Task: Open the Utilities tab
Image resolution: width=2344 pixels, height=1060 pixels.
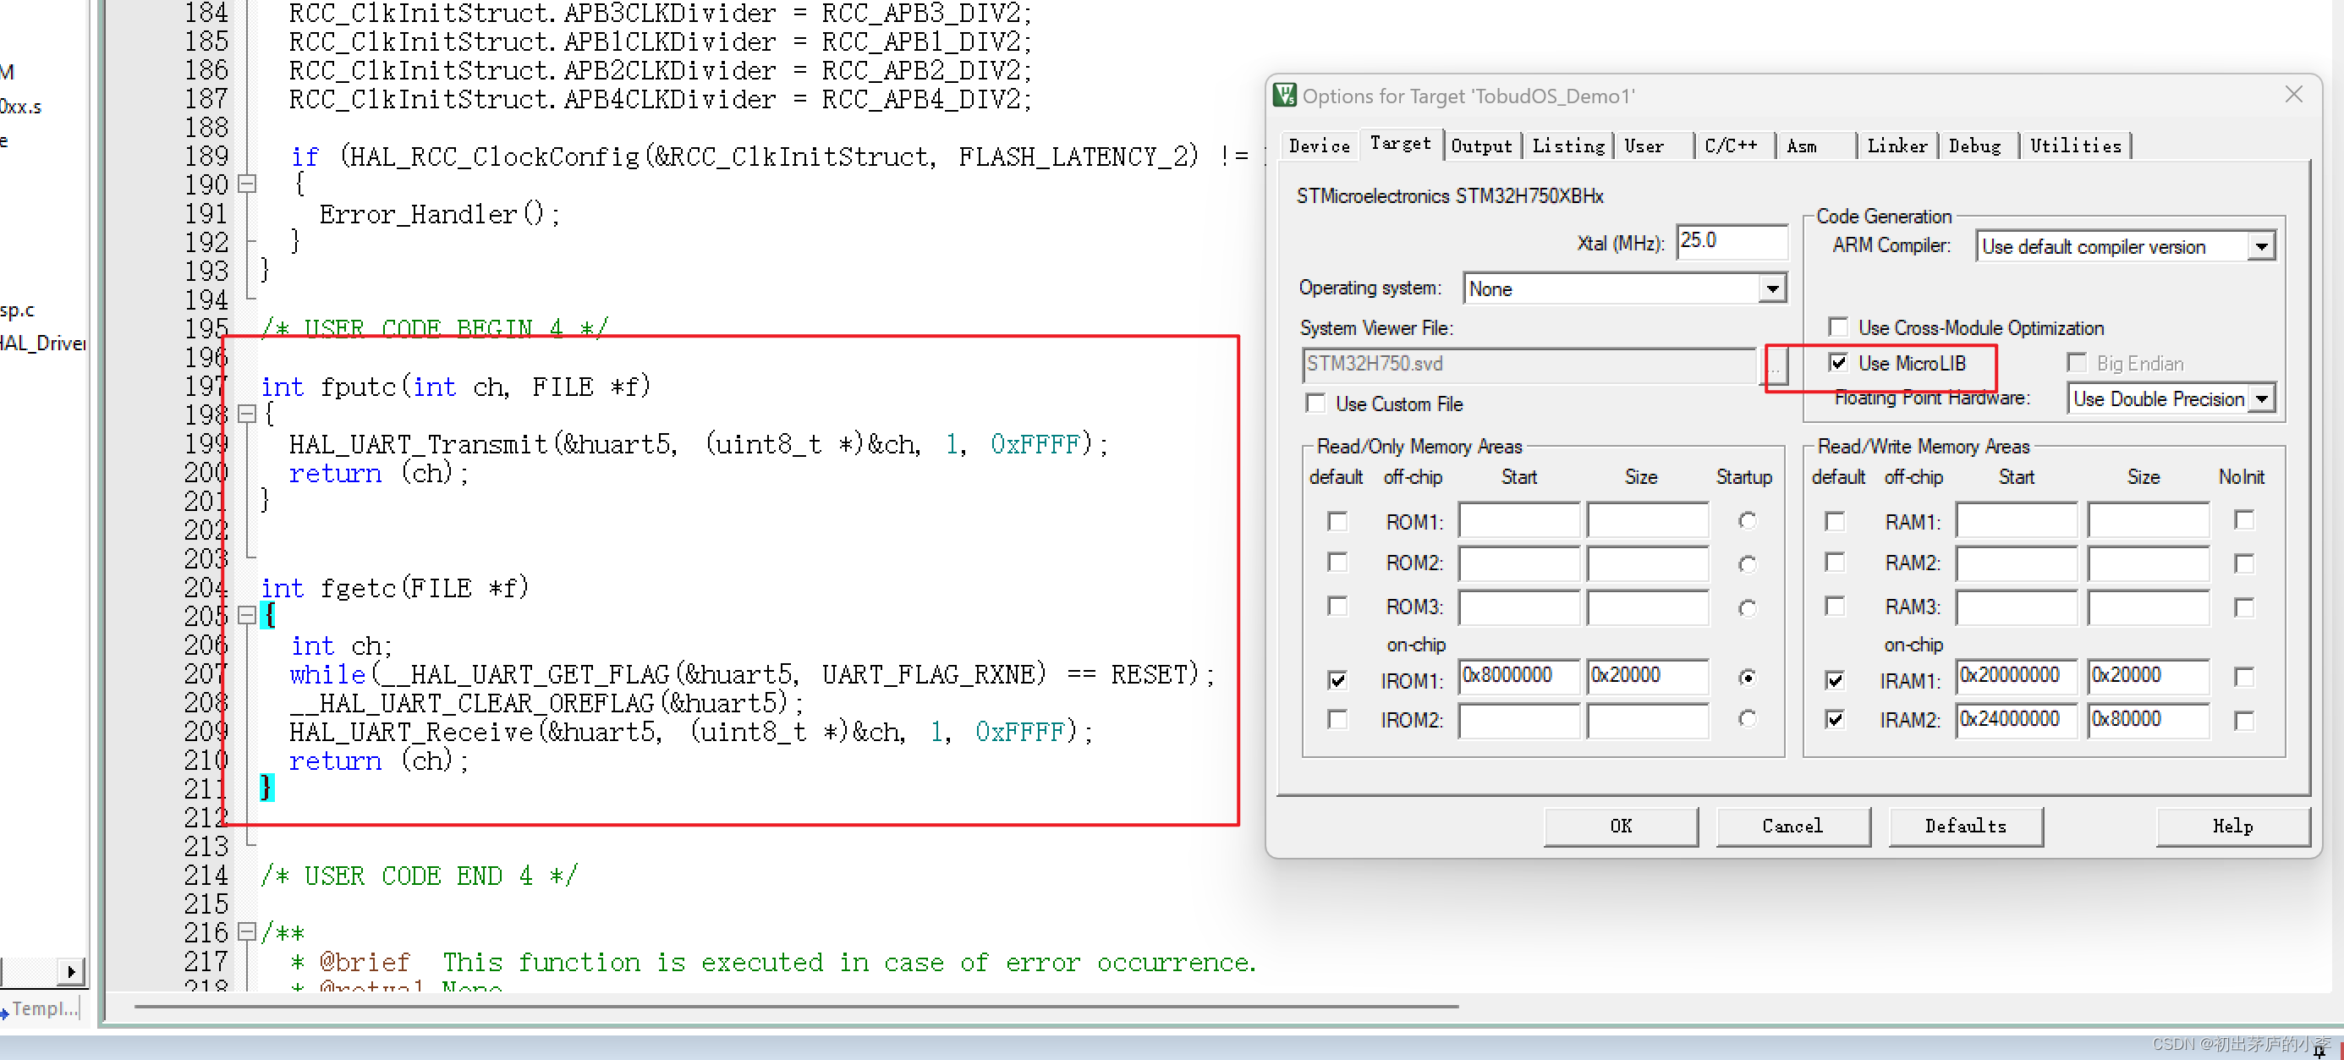Action: tap(2075, 146)
